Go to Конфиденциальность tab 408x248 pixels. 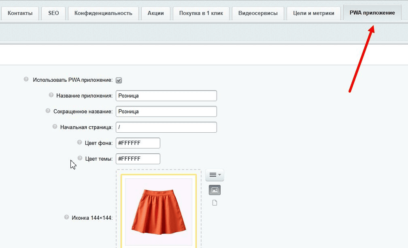coord(103,13)
